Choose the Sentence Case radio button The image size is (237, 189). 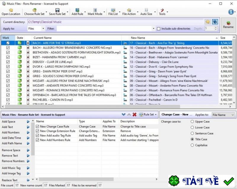coord(193,133)
